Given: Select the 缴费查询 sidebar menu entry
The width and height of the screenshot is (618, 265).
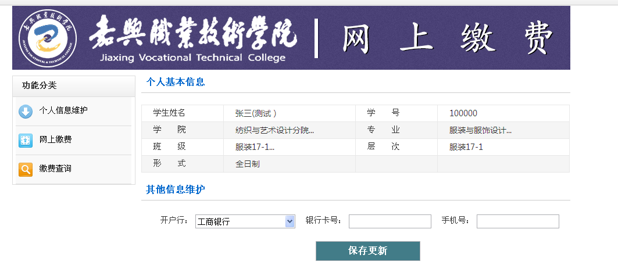Looking at the screenshot, I should [56, 169].
